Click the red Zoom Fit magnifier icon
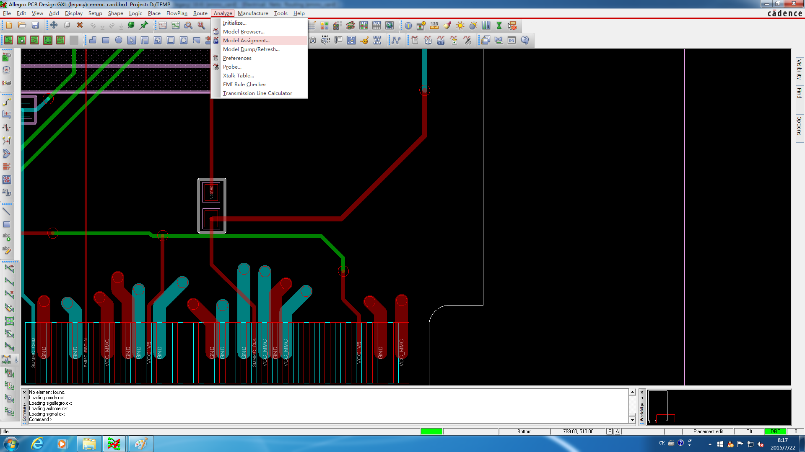 click(x=201, y=26)
